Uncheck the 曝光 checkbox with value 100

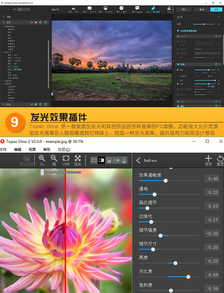[x=178, y=70]
